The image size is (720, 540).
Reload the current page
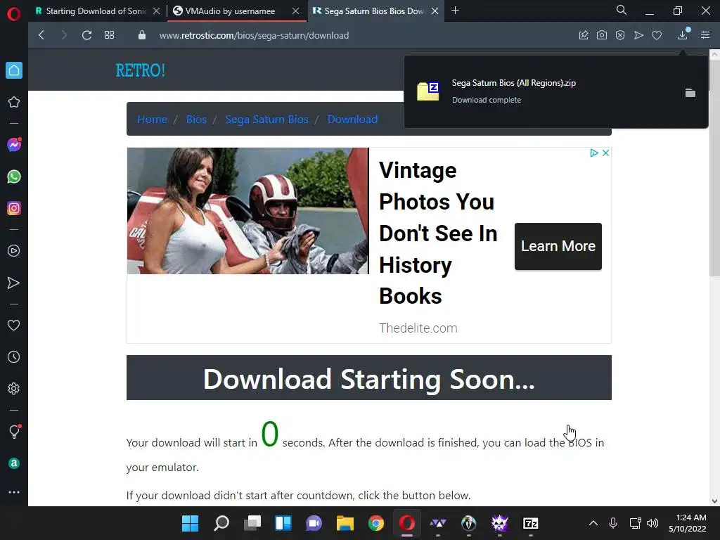click(86, 35)
